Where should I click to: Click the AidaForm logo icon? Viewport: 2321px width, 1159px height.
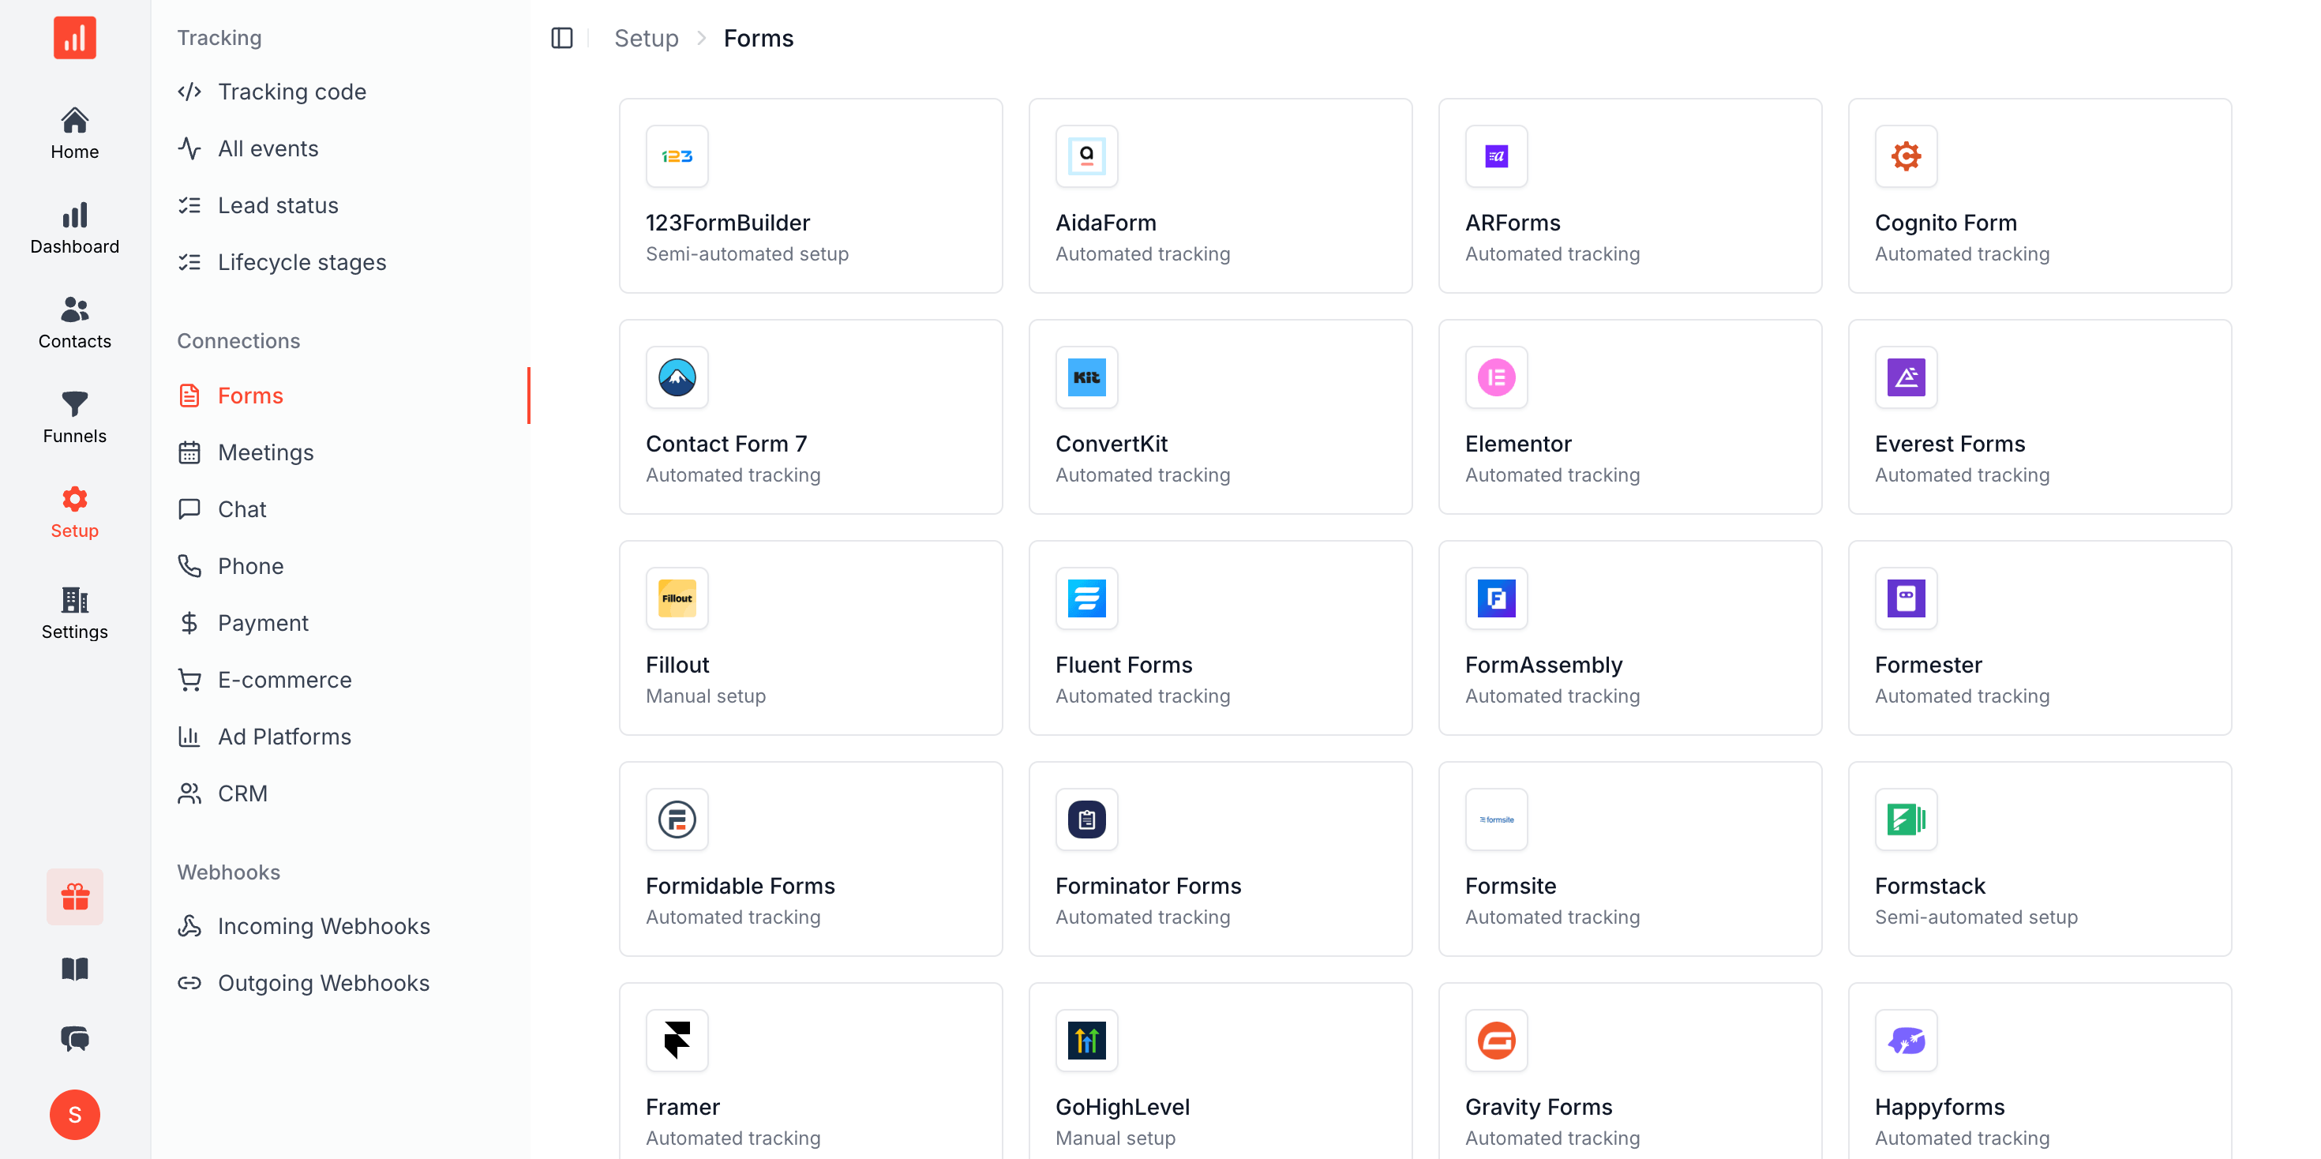(x=1086, y=156)
